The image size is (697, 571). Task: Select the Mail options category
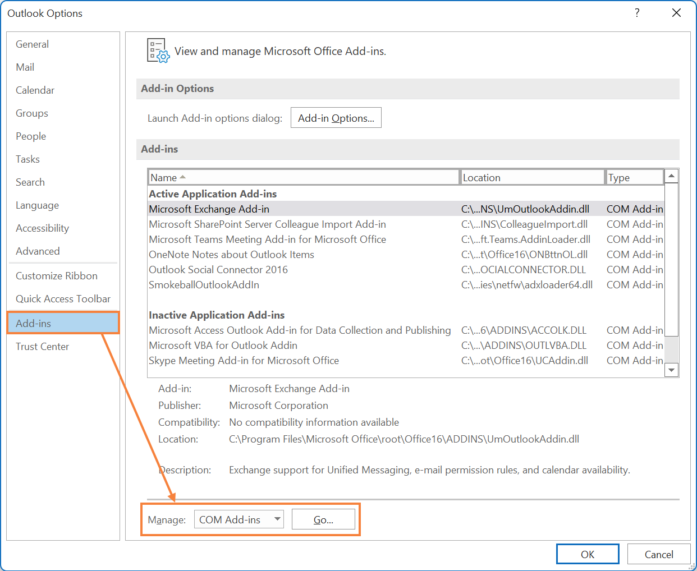25,67
